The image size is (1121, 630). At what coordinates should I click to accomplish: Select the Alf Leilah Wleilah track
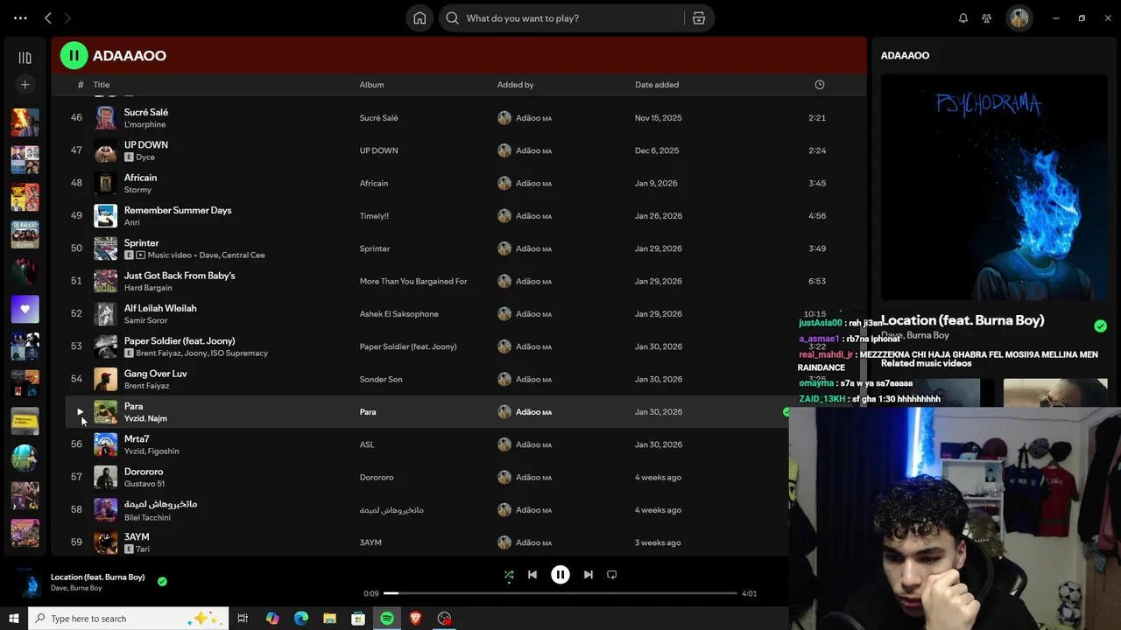tap(160, 308)
